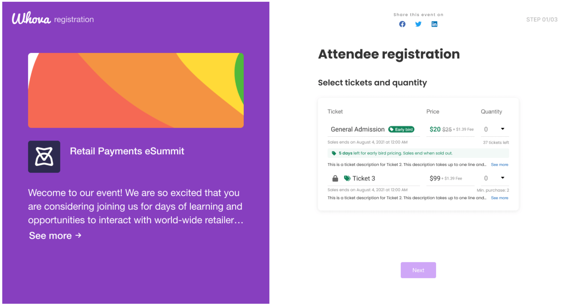Image resolution: width=575 pixels, height=308 pixels.
Task: Click the green tag icon beside Ticket 3
Action: (x=347, y=178)
